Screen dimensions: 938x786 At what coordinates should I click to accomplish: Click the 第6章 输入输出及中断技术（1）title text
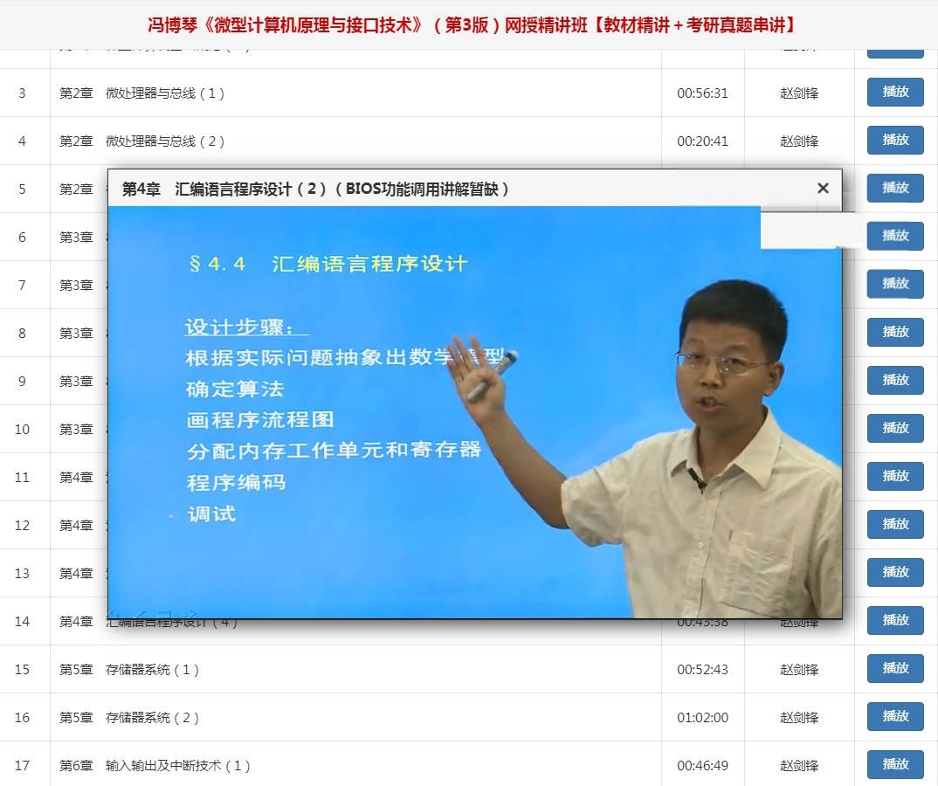pyautogui.click(x=155, y=766)
